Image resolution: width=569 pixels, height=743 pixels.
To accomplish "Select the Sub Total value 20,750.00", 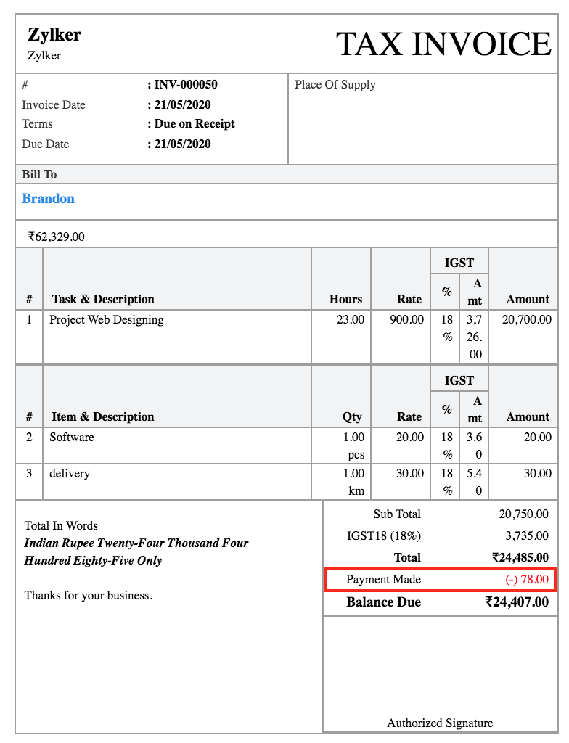I will tap(523, 514).
